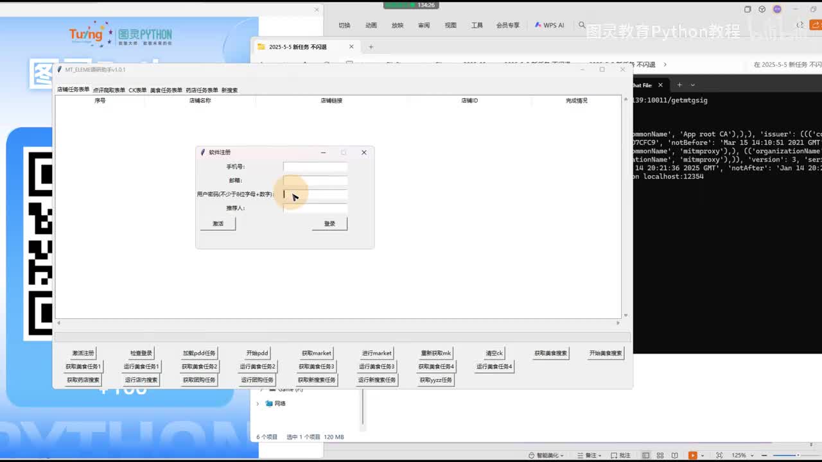822x462 pixels.
Task: Click the 清空ck button
Action: 494,353
